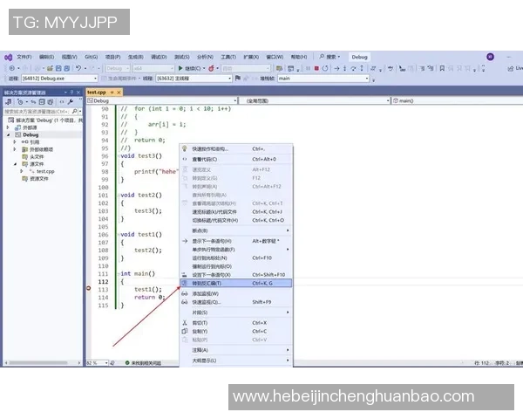
Task: Select test.cpp file in Solution Explorer
Action: click(44, 171)
